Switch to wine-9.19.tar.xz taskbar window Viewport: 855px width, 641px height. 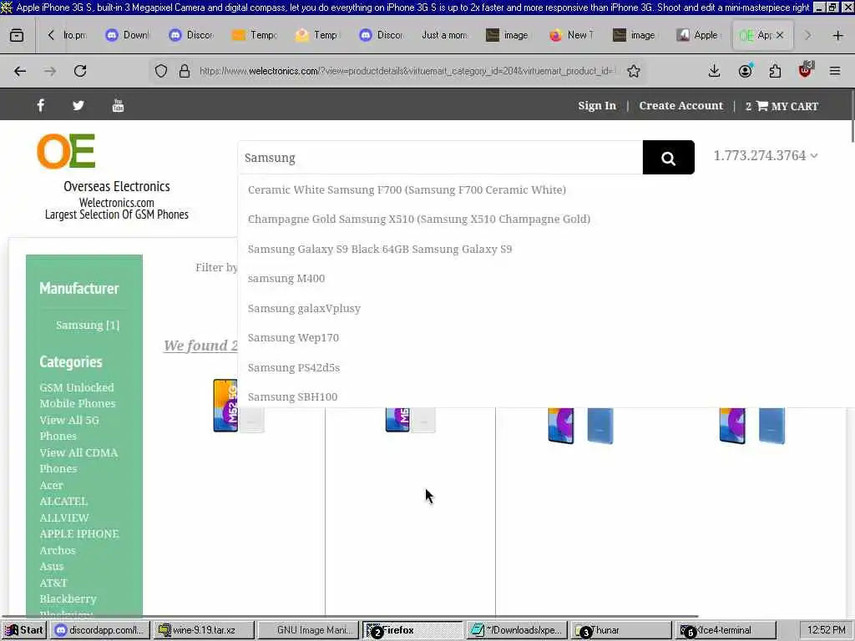pos(204,630)
